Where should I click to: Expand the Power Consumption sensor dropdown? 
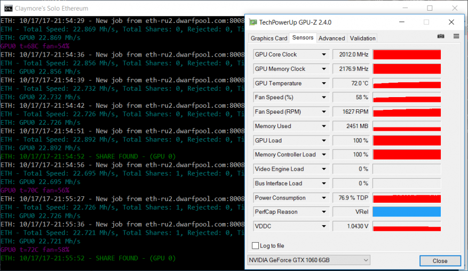tap(324, 198)
